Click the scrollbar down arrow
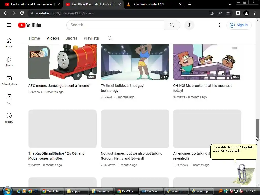This screenshot has height=195, width=260. (x=258, y=185)
